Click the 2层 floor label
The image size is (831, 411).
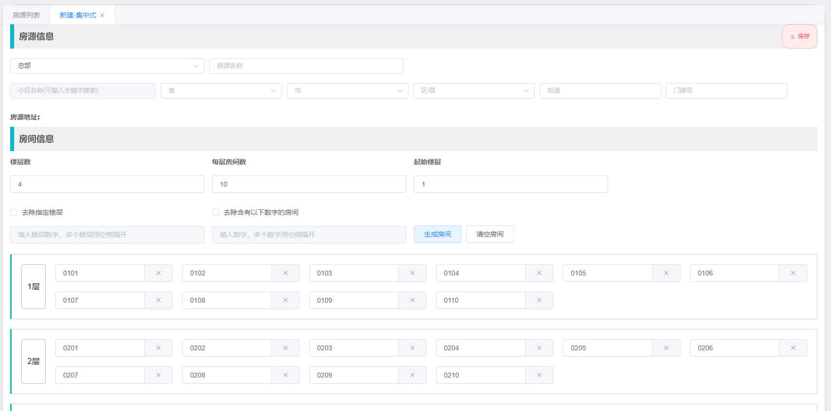(x=34, y=361)
